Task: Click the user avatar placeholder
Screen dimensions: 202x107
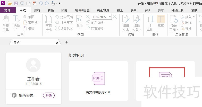Action: pos(33,65)
